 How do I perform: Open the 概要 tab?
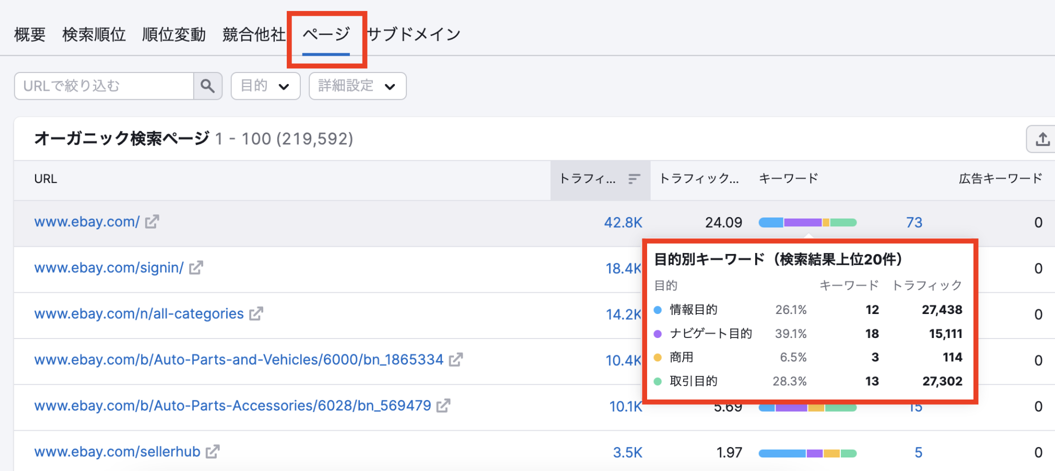point(30,34)
